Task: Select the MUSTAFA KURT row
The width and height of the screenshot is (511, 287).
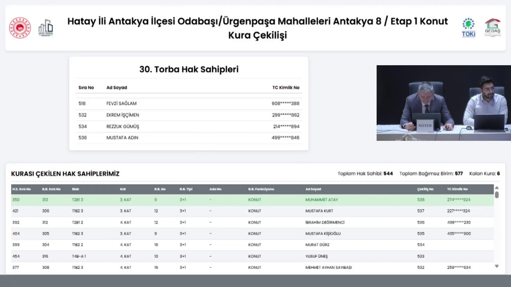Action: tap(252, 211)
